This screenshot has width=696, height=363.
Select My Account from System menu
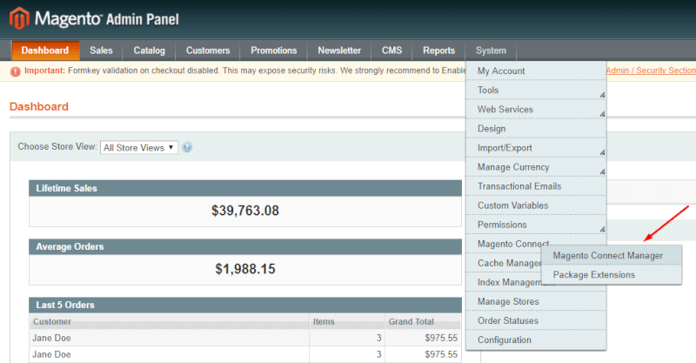click(x=536, y=71)
